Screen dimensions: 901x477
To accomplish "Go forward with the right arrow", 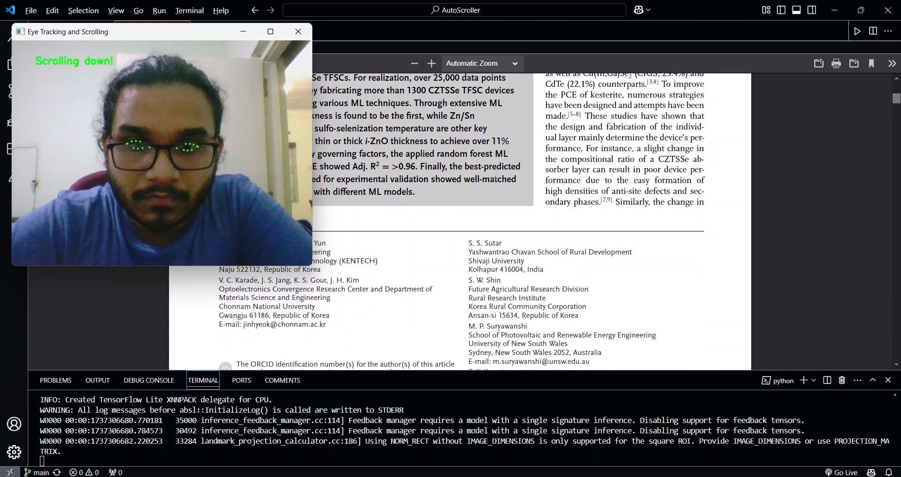I will pyautogui.click(x=270, y=10).
